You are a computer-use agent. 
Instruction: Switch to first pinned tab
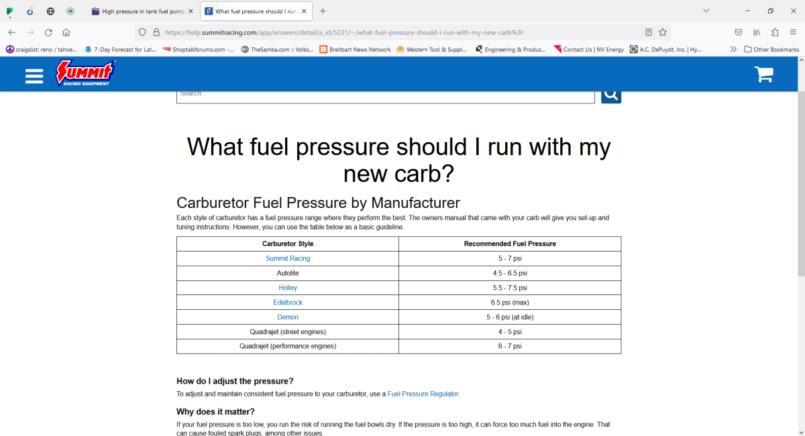pyautogui.click(x=10, y=11)
